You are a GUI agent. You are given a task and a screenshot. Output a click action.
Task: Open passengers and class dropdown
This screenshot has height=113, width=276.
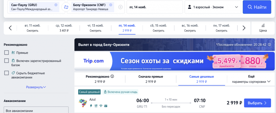click(213, 7)
